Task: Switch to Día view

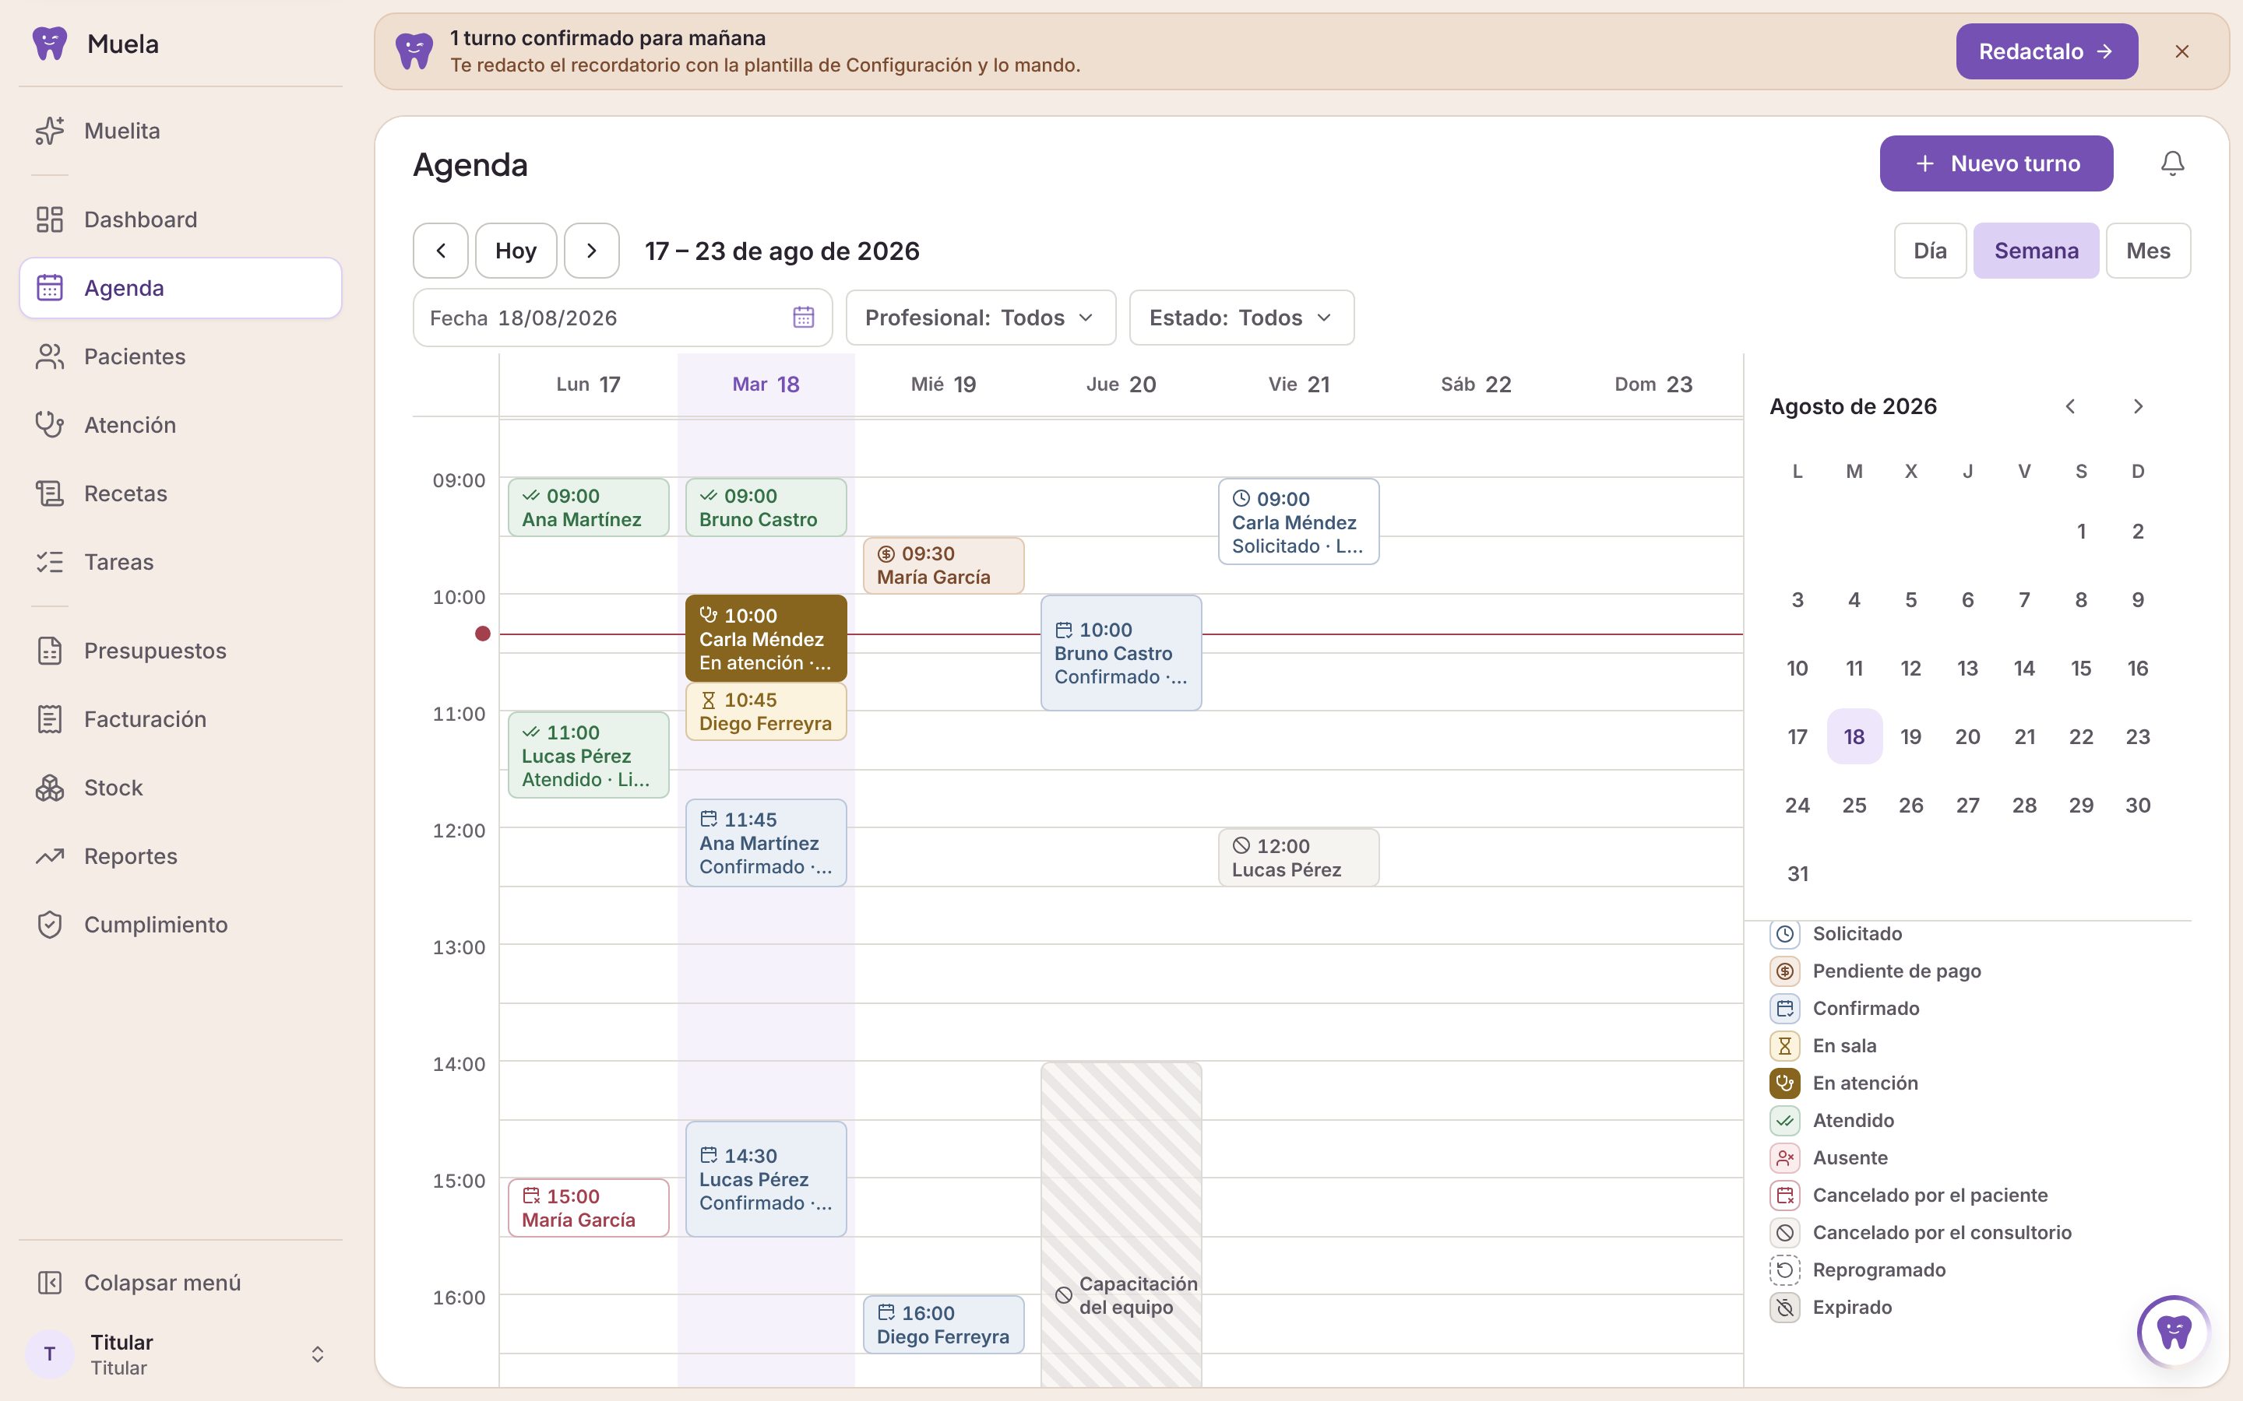Action: (1930, 251)
